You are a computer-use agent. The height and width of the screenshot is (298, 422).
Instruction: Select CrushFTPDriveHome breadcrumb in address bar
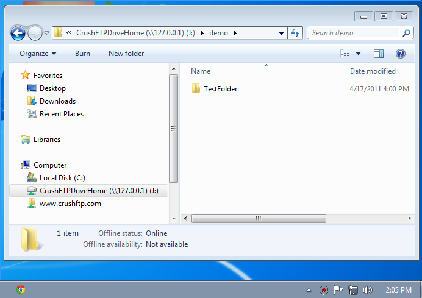tap(135, 33)
